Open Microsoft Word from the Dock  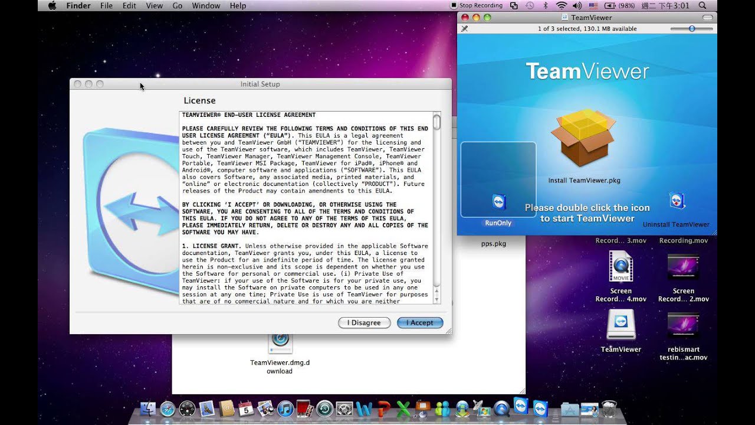pyautogui.click(x=365, y=408)
